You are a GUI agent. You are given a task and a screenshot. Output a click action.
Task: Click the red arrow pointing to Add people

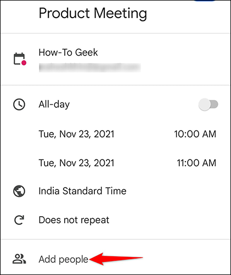point(116,259)
